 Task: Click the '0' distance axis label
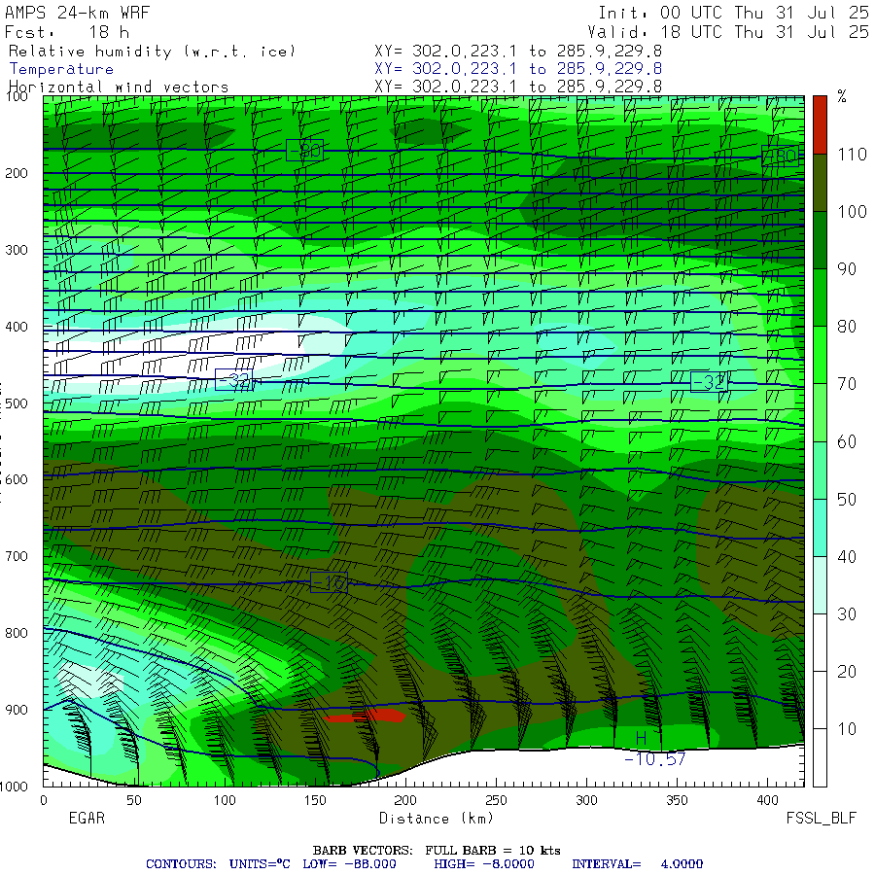(x=44, y=800)
